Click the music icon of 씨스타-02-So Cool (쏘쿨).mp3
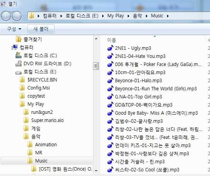 pos(110,170)
